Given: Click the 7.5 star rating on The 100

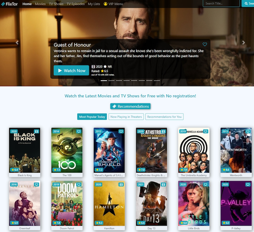Looking at the screenshot, I should [x=56, y=170].
